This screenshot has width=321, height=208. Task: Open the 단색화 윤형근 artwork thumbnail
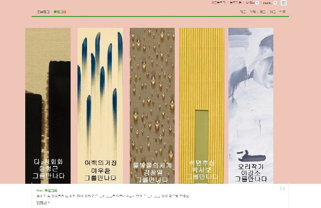pos(48,105)
